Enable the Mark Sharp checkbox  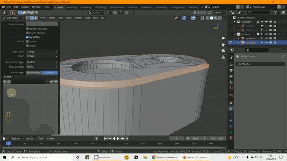click(x=27, y=46)
